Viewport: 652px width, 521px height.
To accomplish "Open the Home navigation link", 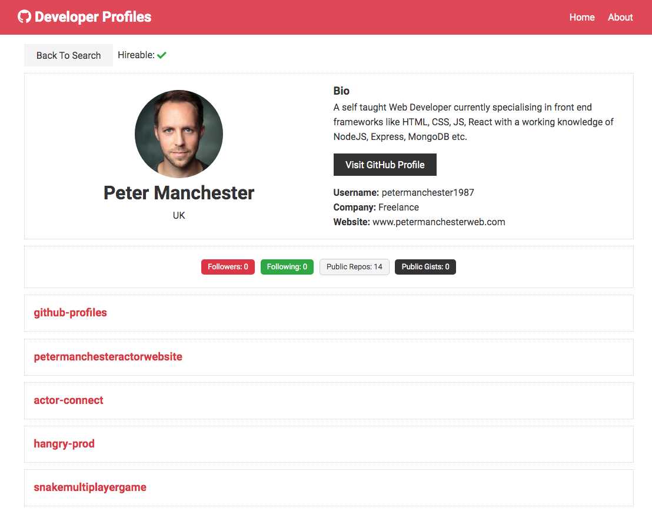I will 582,17.
